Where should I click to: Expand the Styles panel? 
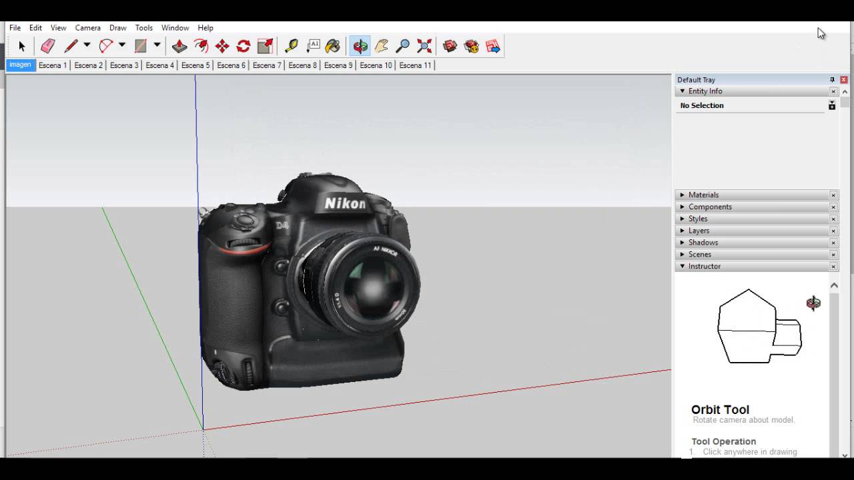(x=682, y=219)
